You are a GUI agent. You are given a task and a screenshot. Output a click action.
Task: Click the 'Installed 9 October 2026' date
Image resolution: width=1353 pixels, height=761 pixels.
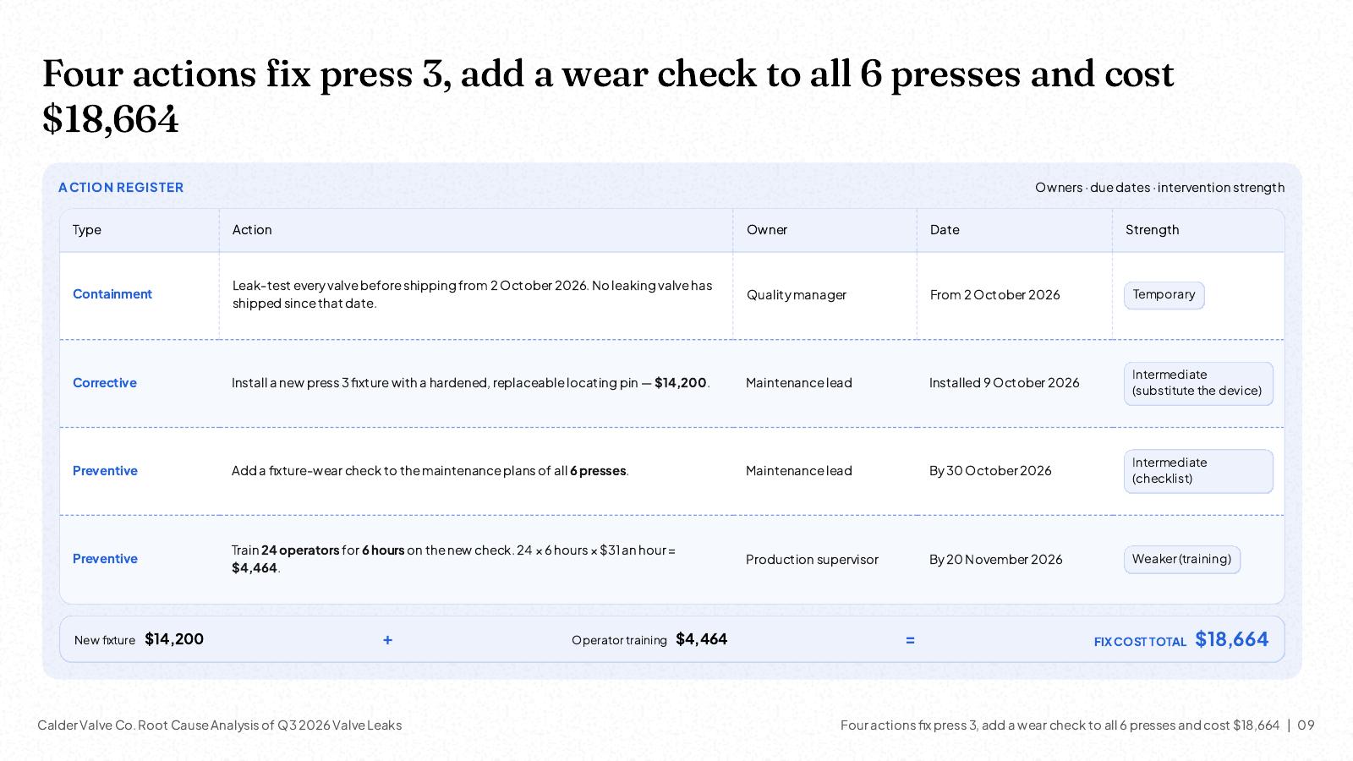(x=1005, y=383)
